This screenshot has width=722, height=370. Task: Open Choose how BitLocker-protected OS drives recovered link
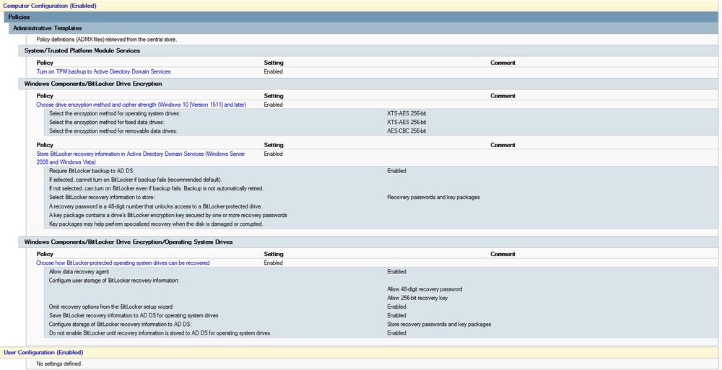point(123,263)
